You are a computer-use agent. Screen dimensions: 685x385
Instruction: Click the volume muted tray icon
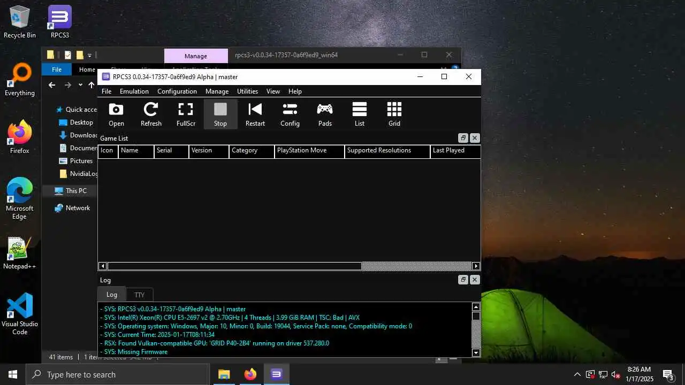616,374
